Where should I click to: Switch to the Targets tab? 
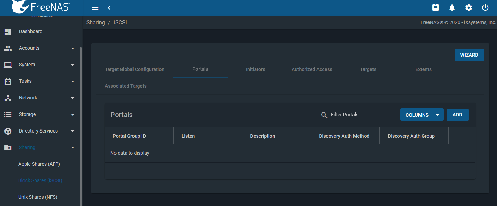pos(368,69)
